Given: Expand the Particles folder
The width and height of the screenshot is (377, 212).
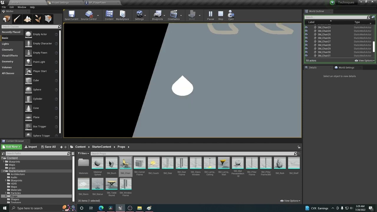Looking at the screenshot, I should pyautogui.click(x=6, y=193).
